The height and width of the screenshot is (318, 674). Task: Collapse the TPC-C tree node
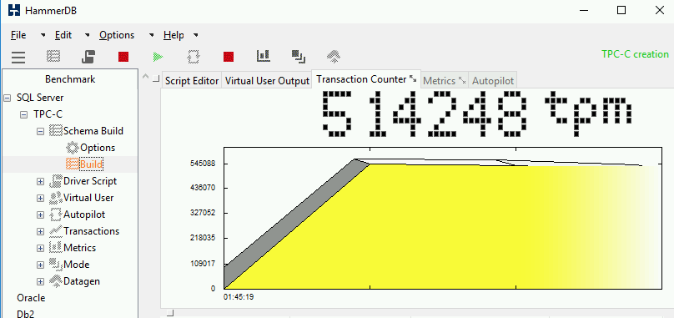click(x=23, y=115)
